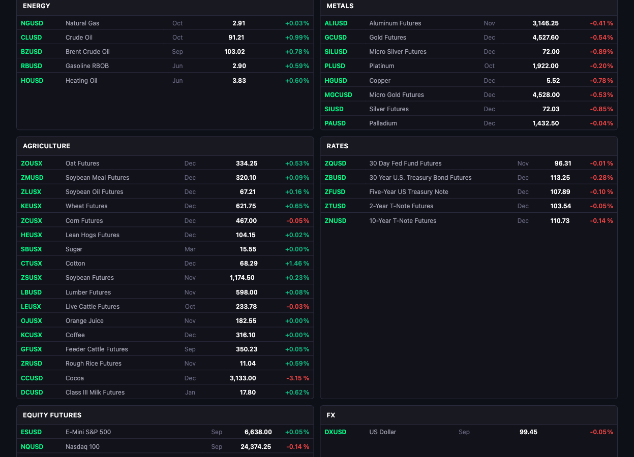Open the FX section header
Viewport: 634px width, 457px height.
click(330, 415)
